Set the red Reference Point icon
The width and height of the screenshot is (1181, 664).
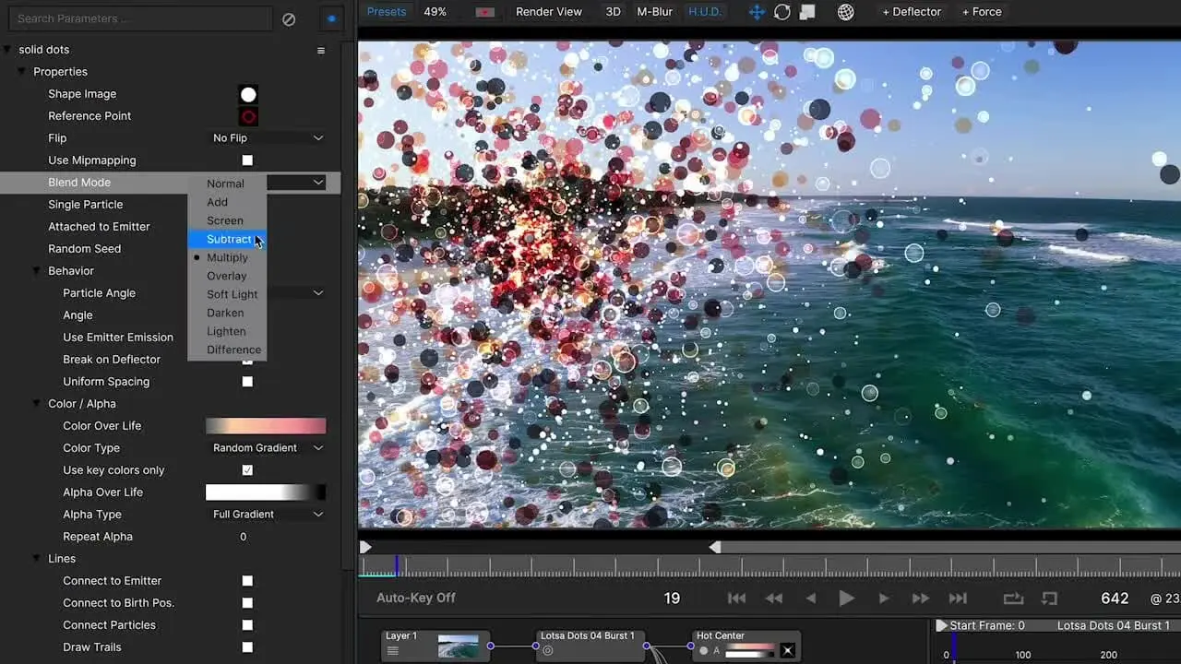click(248, 116)
